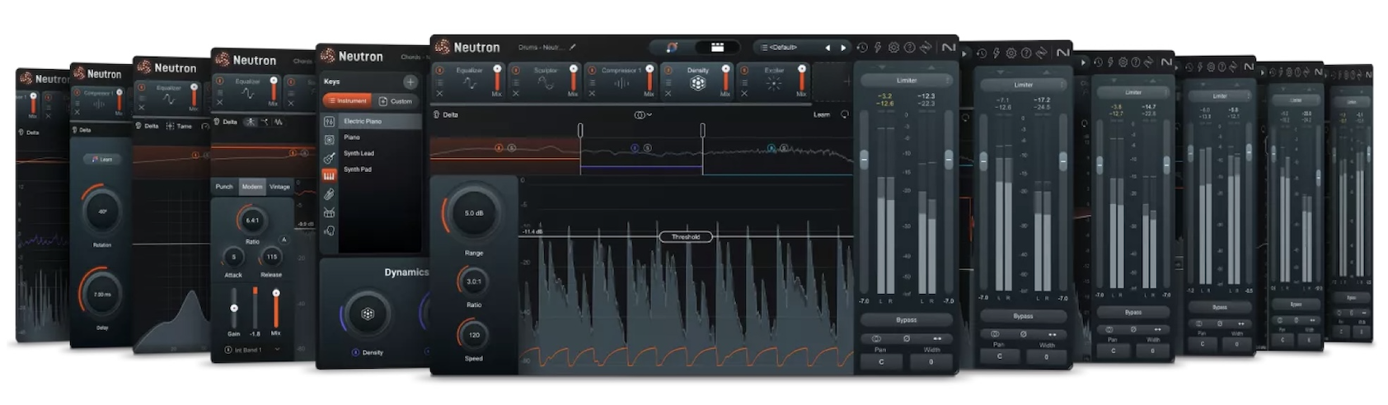
Task: Go to the previous preset with left arrow
Action: pos(828,48)
